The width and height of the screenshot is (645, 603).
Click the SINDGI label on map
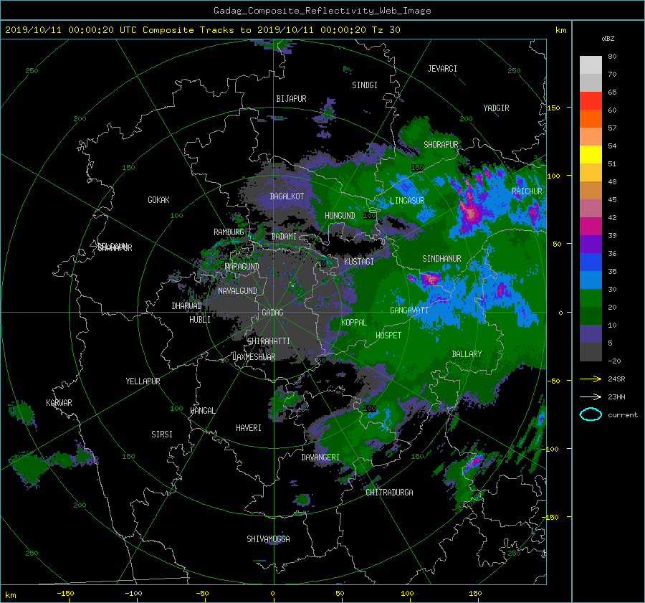[x=365, y=85]
